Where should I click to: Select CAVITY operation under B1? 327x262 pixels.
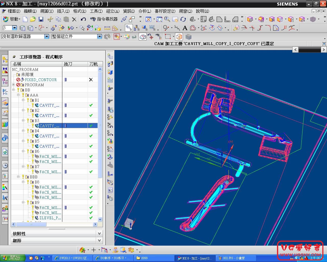click(49, 105)
